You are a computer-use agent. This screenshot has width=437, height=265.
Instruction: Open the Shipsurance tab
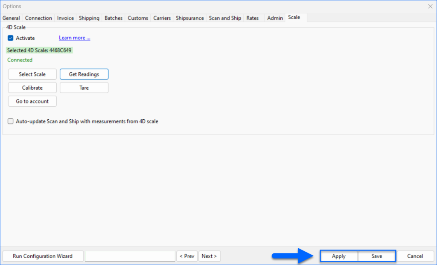coord(189,18)
